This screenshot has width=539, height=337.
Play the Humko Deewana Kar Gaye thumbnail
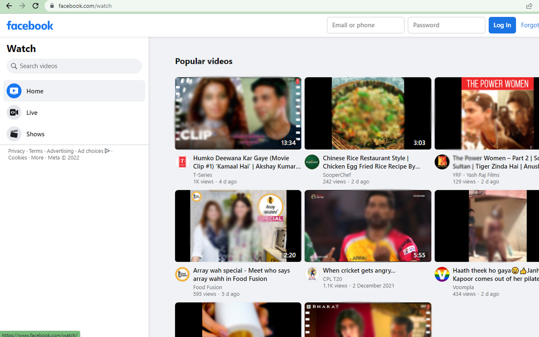click(x=238, y=113)
